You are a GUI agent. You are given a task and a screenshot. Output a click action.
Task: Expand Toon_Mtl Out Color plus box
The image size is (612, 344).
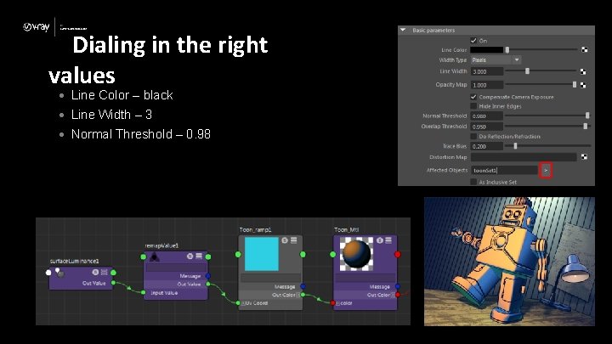click(x=393, y=295)
